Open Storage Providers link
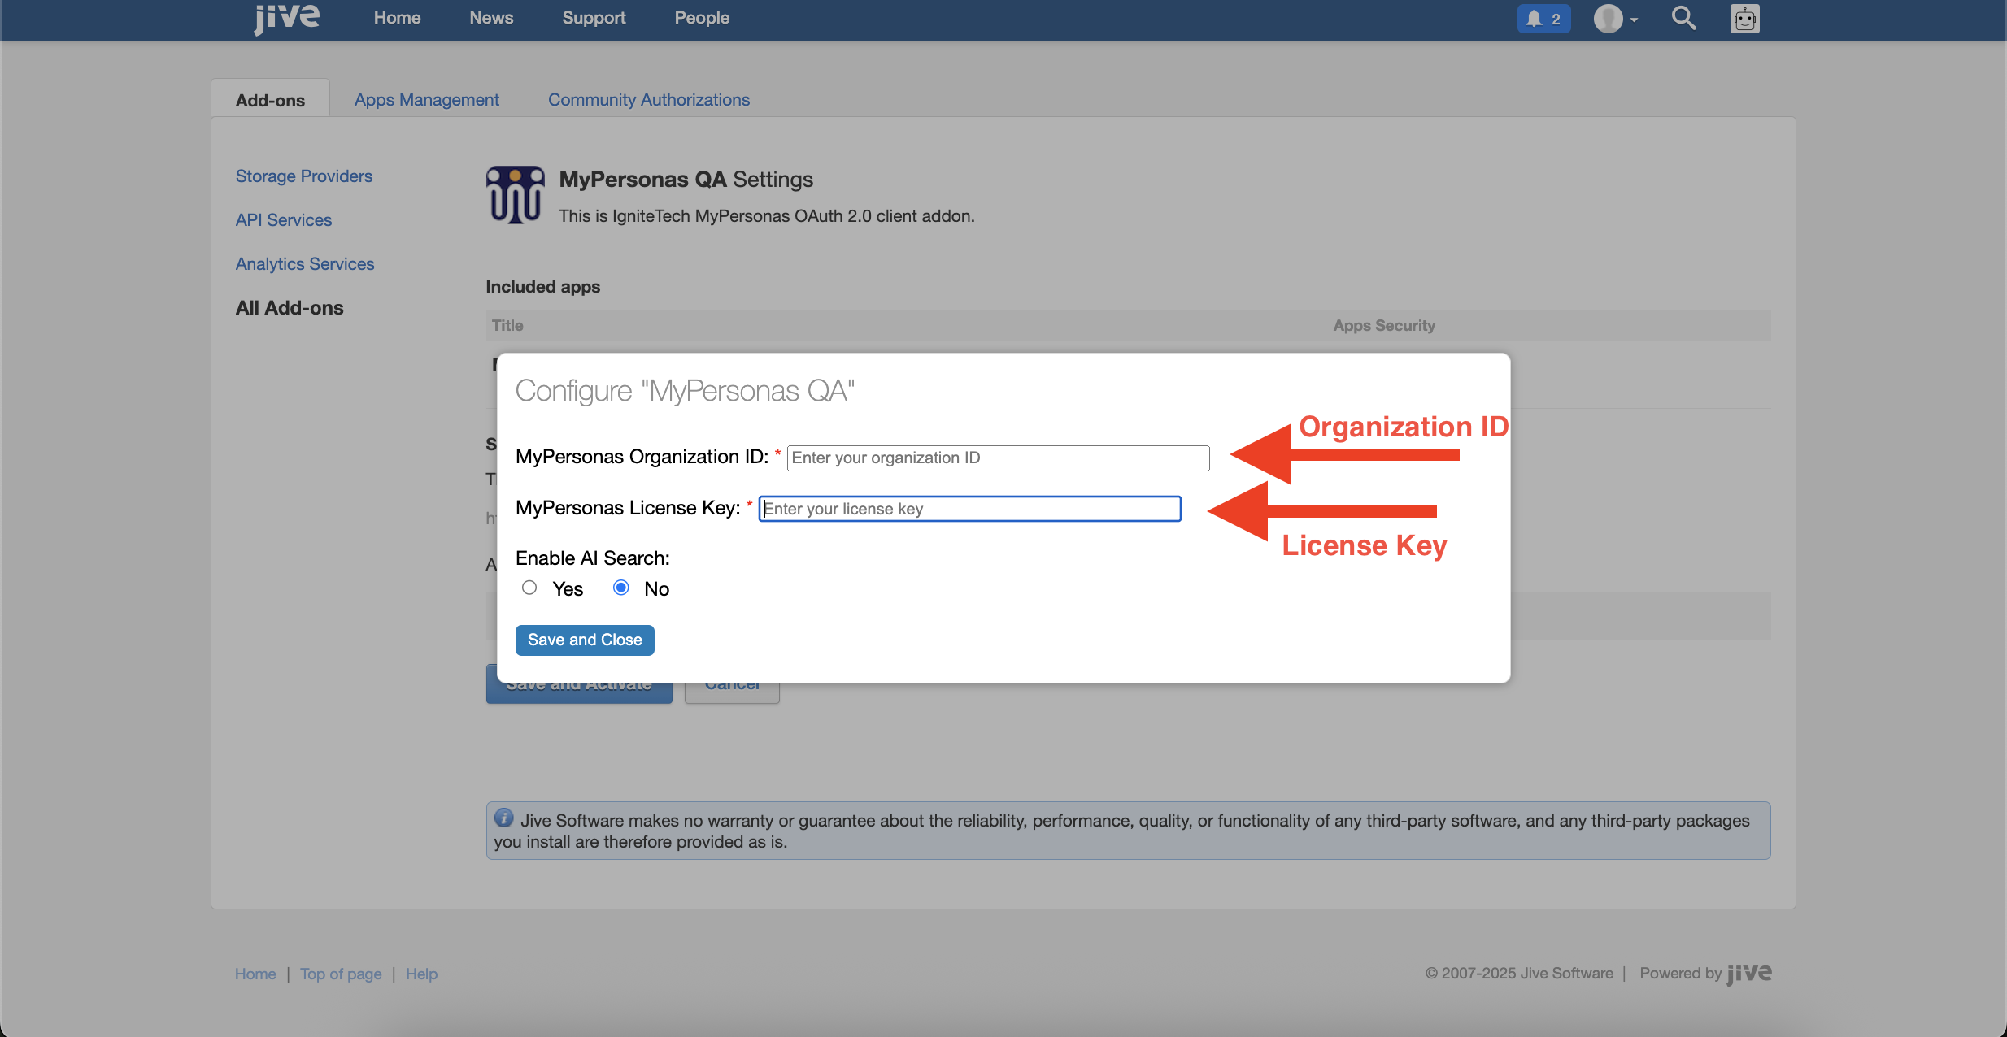 point(303,176)
